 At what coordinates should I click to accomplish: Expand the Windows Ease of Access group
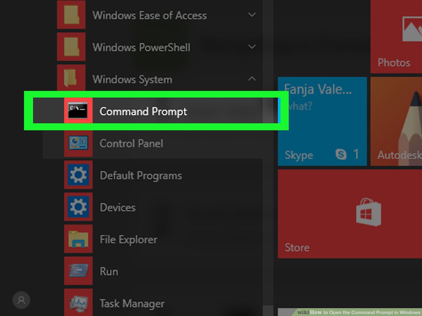[x=252, y=15]
